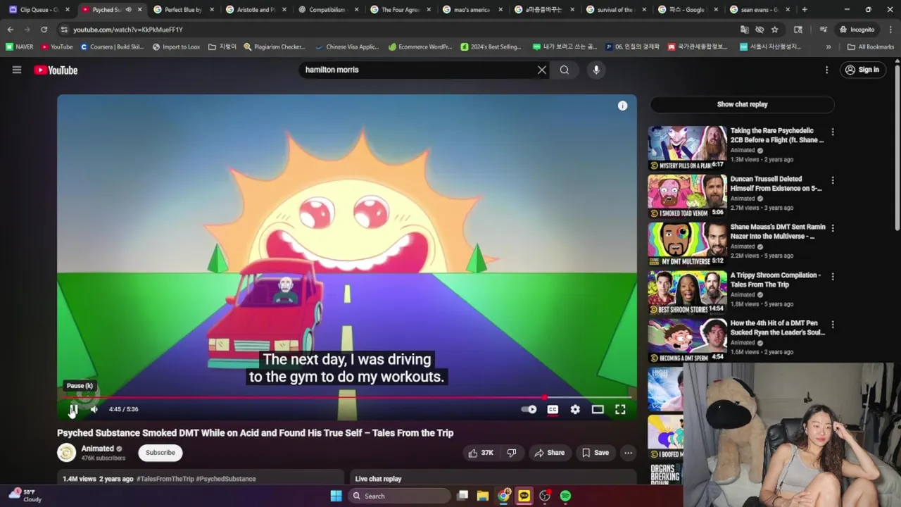This screenshot has height=507, width=901.
Task: Open the NAVER bookmark
Action: point(19,46)
